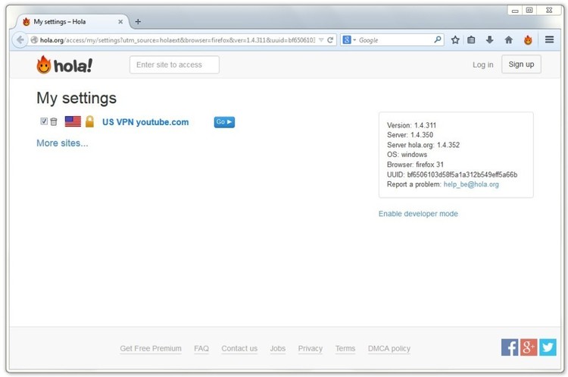Open the Privacy footer link
Image resolution: width=568 pixels, height=377 pixels.
point(310,348)
